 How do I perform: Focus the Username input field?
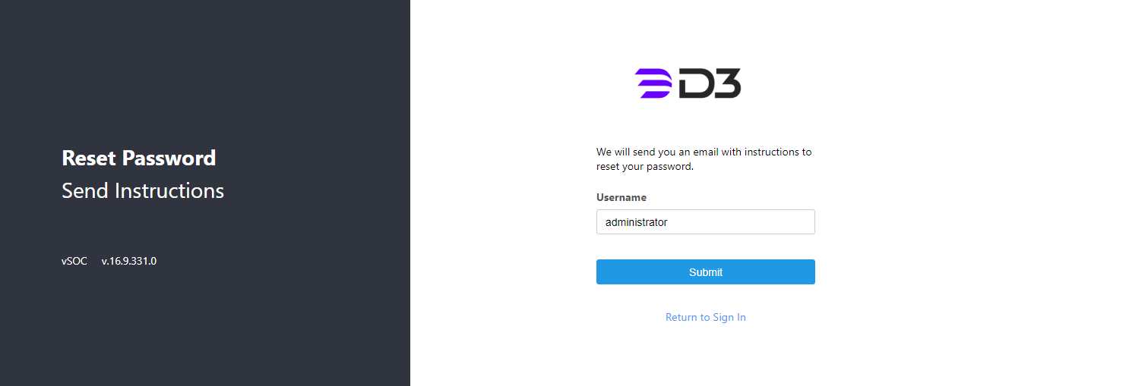705,222
